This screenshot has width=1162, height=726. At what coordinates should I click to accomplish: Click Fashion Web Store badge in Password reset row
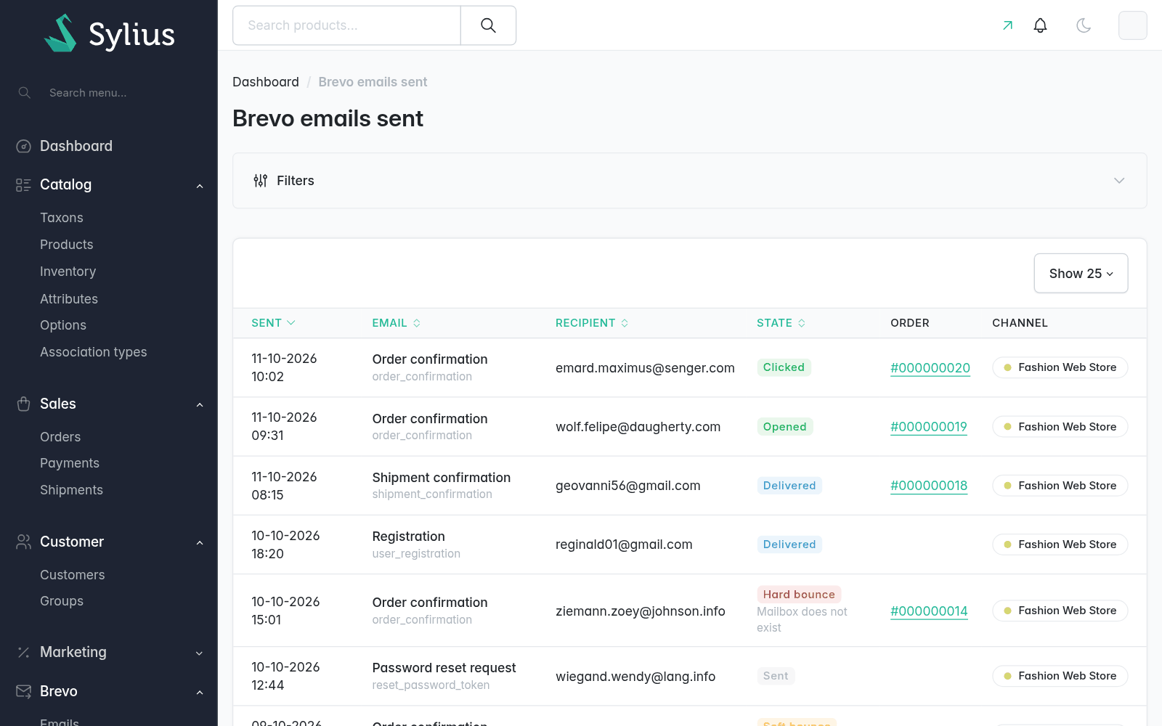click(1060, 676)
